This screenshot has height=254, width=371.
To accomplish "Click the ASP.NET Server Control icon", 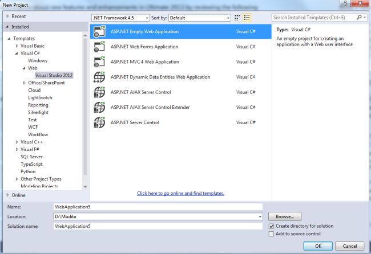I will coord(99,122).
